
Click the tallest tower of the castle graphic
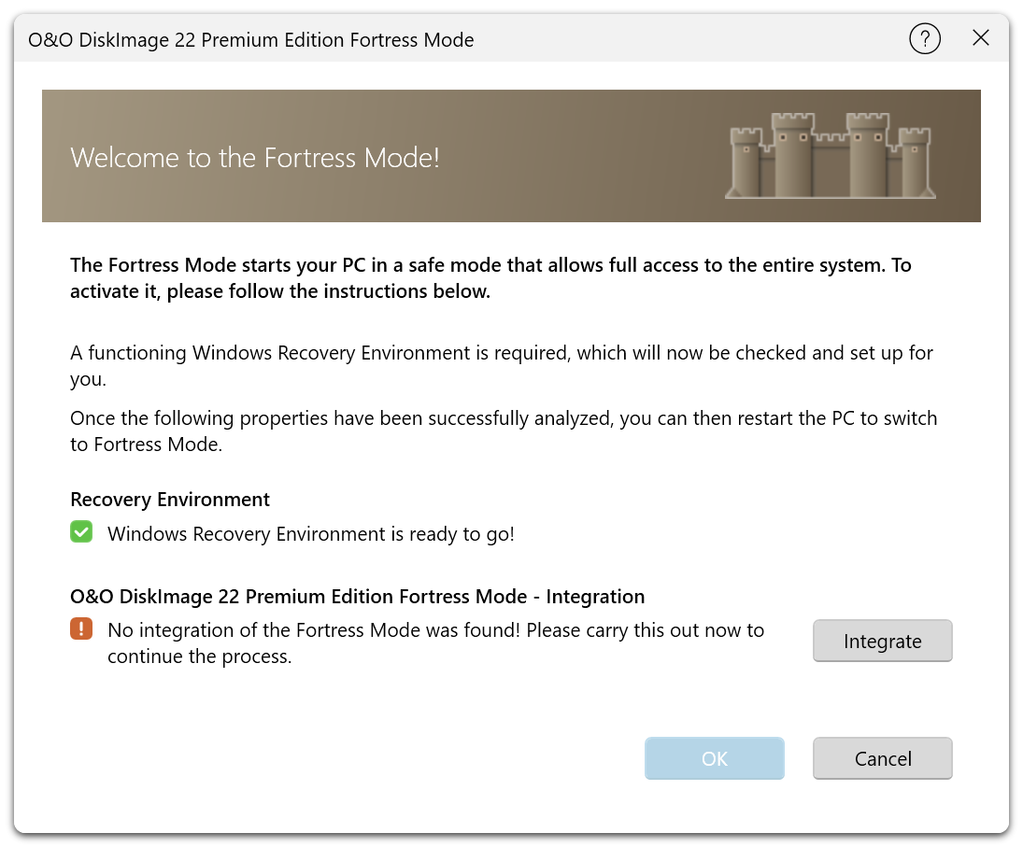point(792,154)
